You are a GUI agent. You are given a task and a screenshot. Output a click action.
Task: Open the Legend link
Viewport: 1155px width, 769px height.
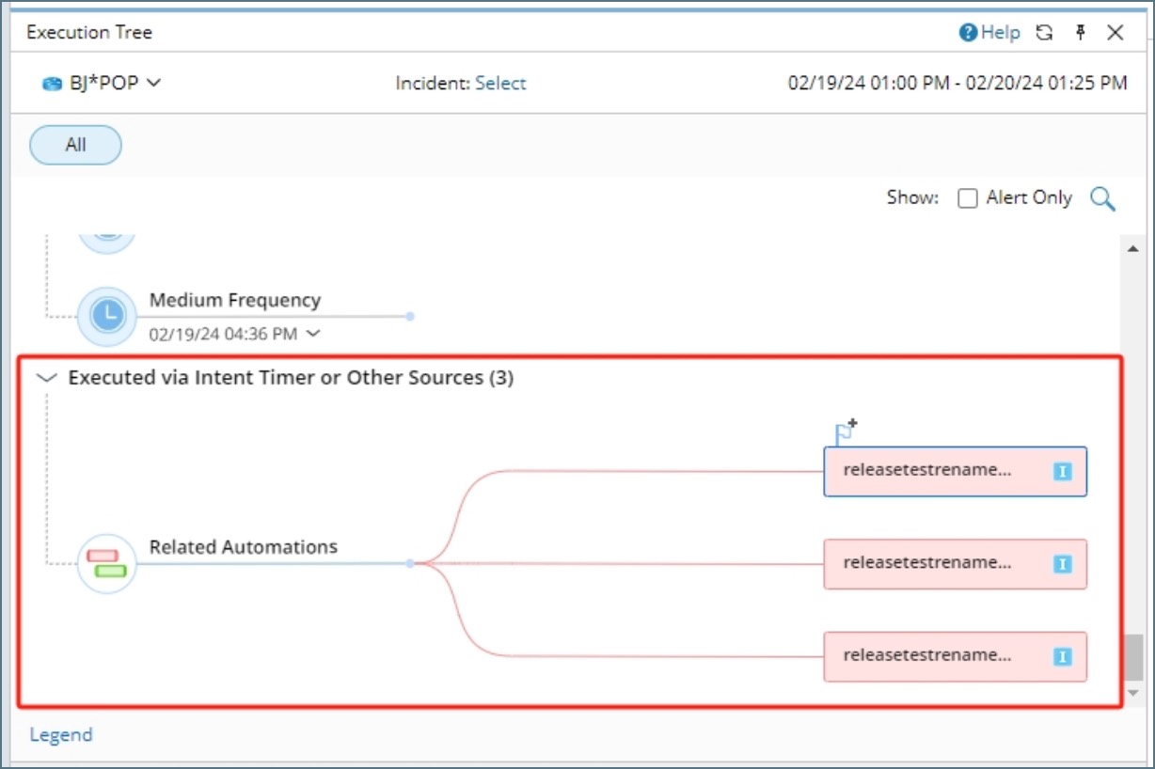point(61,735)
